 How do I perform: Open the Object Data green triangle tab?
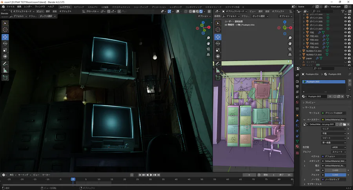click(x=297, y=141)
